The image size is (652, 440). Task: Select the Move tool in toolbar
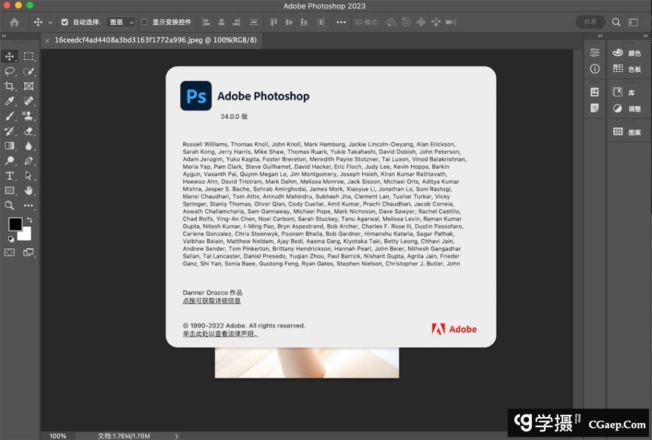(10, 57)
